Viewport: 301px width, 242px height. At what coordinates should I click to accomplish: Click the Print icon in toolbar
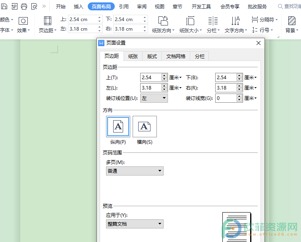[24, 6]
